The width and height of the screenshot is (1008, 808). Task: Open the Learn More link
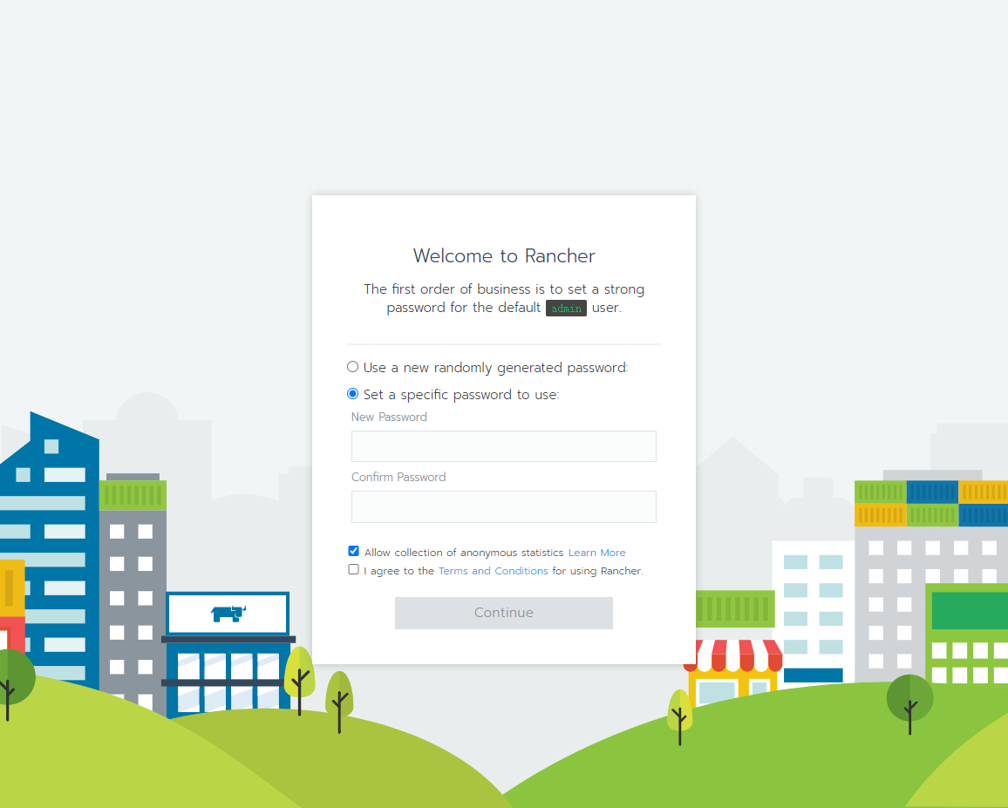pyautogui.click(x=596, y=553)
